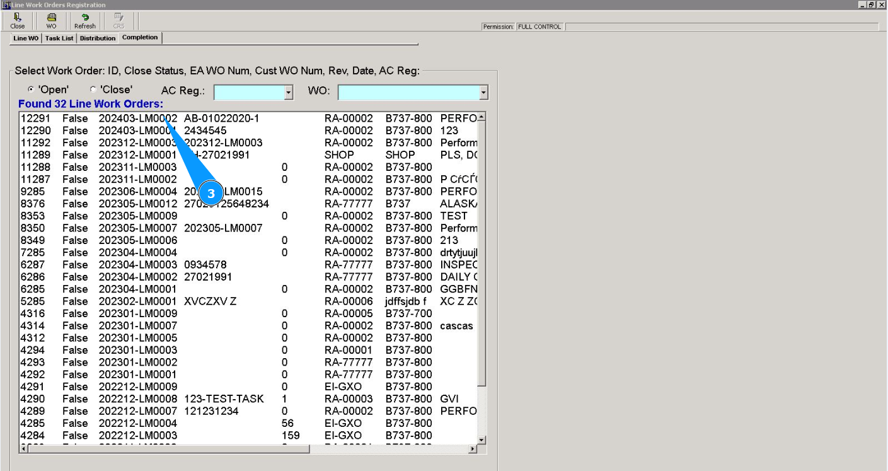The image size is (888, 471).
Task: Switch to the Line WO tab
Action: tap(26, 38)
